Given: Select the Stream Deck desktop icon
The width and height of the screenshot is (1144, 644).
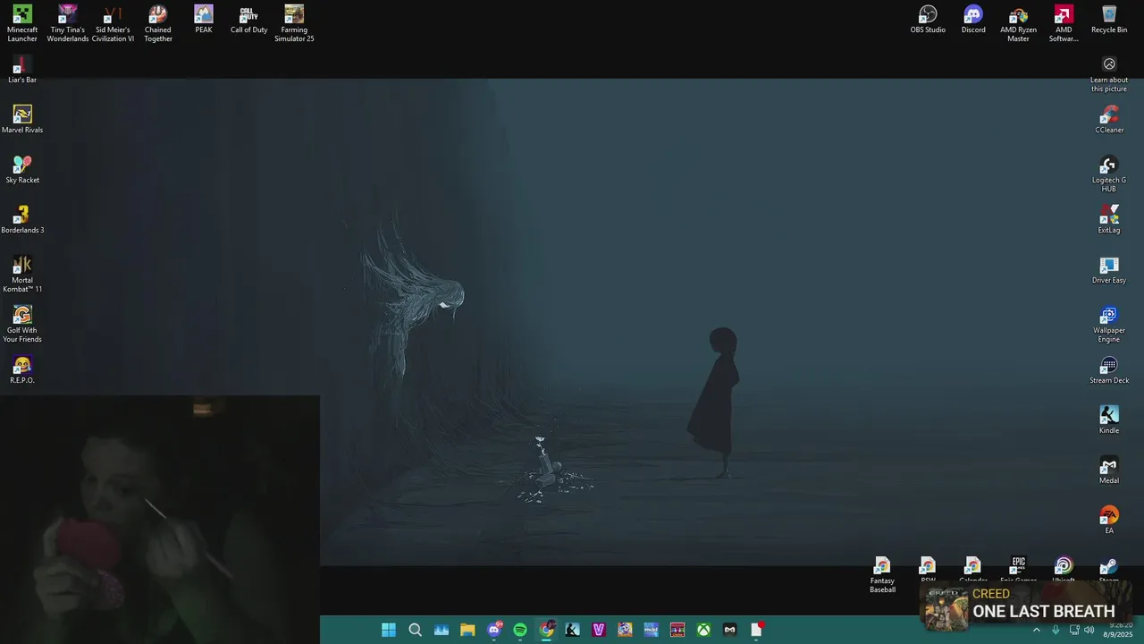Looking at the screenshot, I should [x=1109, y=370].
